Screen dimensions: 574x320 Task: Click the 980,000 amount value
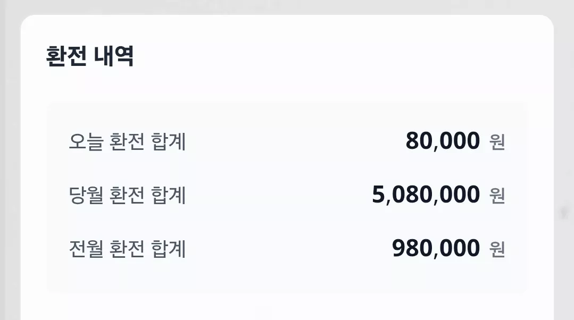pyautogui.click(x=436, y=248)
